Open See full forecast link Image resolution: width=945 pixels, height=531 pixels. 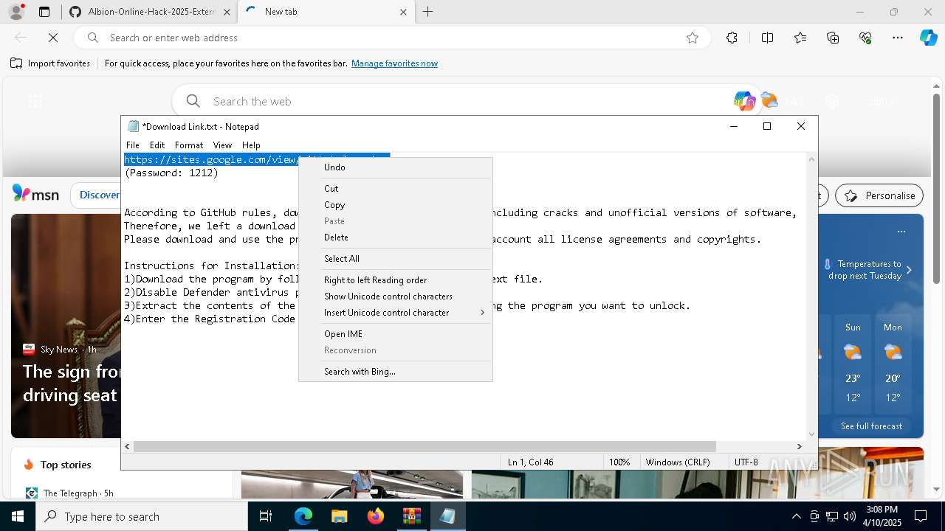[871, 426]
